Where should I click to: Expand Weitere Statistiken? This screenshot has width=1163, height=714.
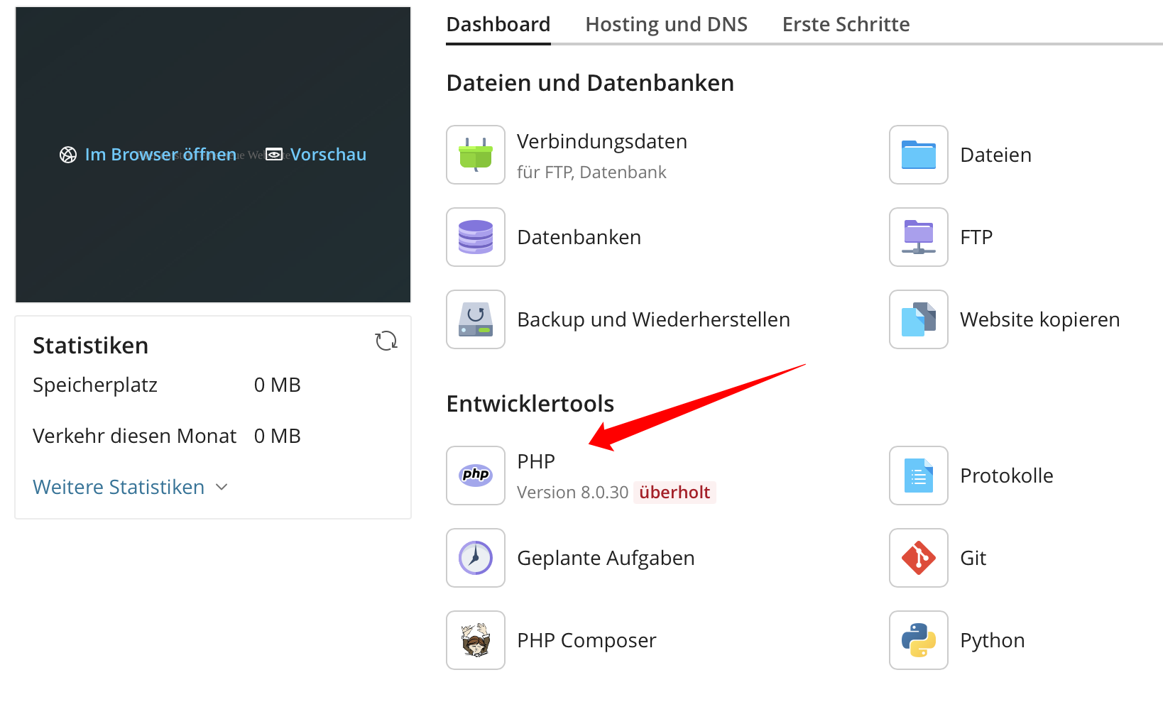pos(130,488)
